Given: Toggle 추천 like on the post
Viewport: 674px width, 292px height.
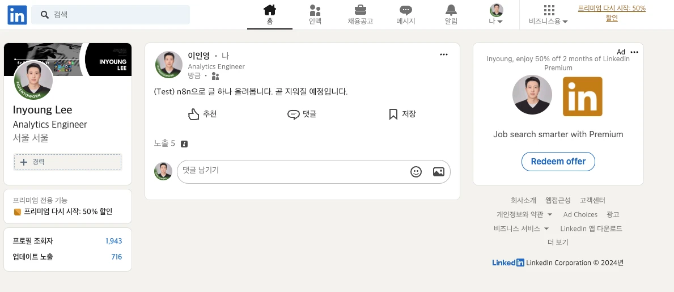Looking at the screenshot, I should [x=202, y=114].
